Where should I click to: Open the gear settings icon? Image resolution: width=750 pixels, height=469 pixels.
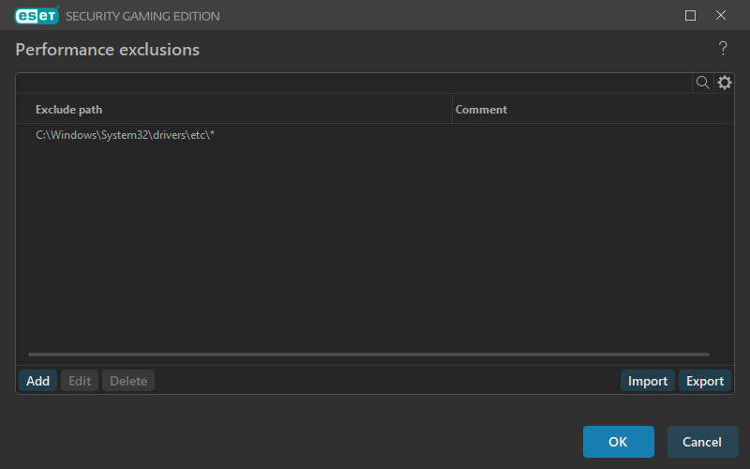[724, 83]
